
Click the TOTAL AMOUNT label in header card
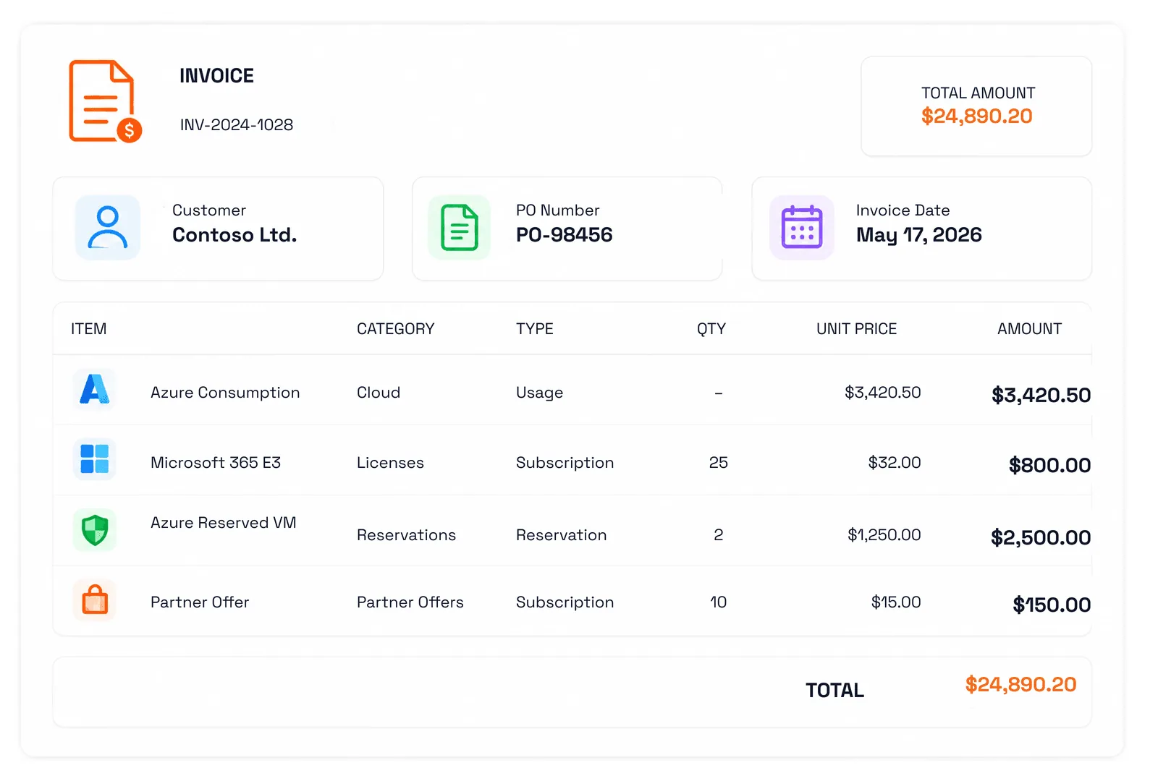click(x=978, y=93)
